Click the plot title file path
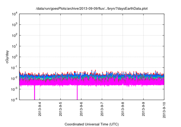181x127 pixels. (92, 9)
